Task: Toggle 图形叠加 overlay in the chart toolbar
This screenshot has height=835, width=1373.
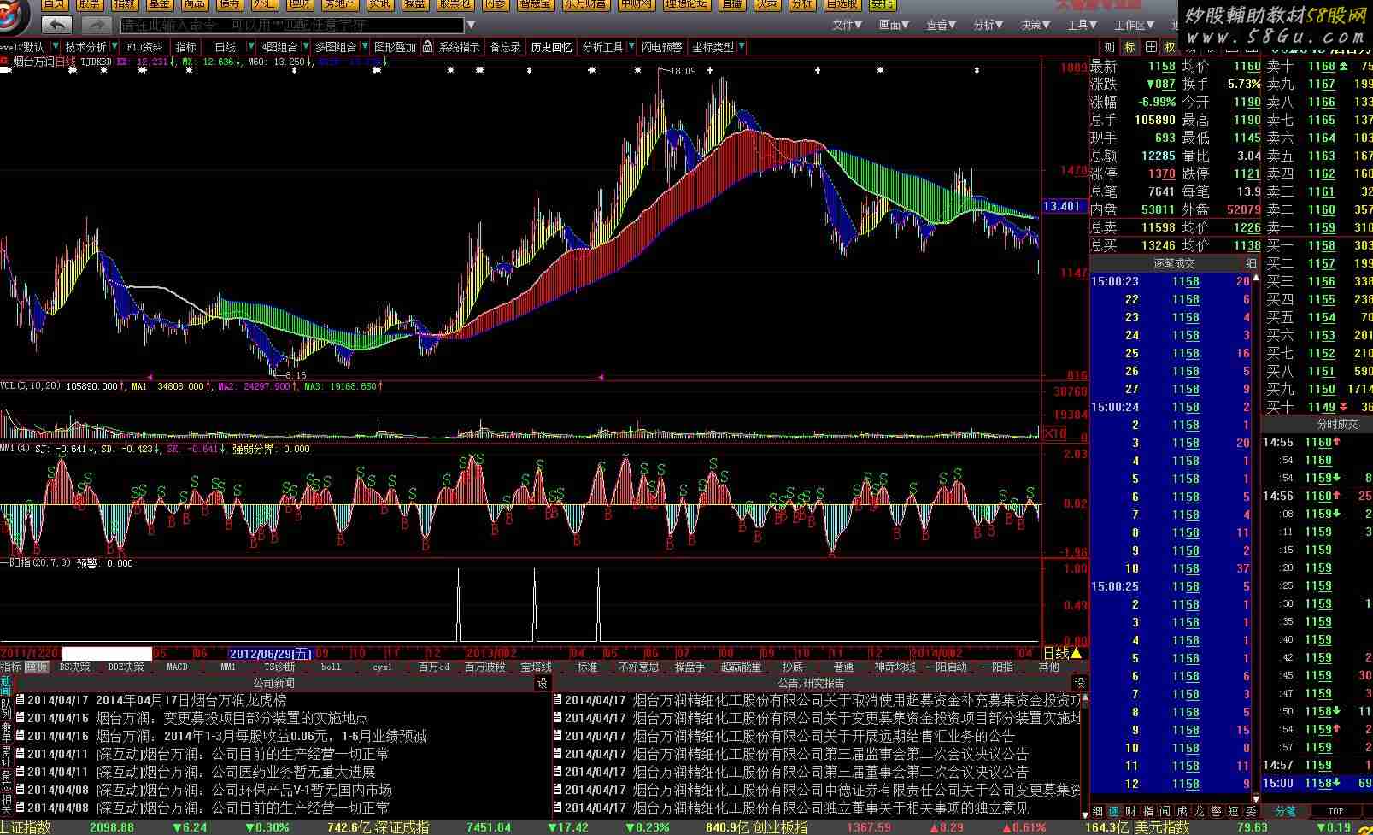Action: pos(395,47)
